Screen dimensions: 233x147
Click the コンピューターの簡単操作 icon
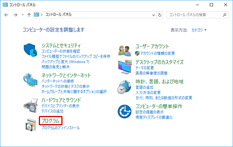click(x=125, y=111)
